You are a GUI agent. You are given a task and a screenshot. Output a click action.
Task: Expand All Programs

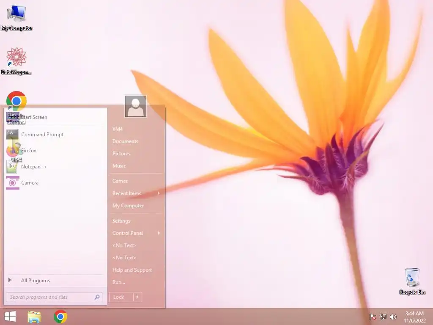[55, 281]
